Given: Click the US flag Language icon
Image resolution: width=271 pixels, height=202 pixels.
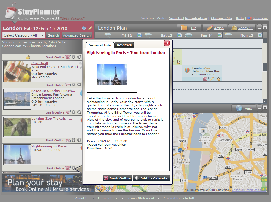Looking at the screenshot, I should [249, 18].
